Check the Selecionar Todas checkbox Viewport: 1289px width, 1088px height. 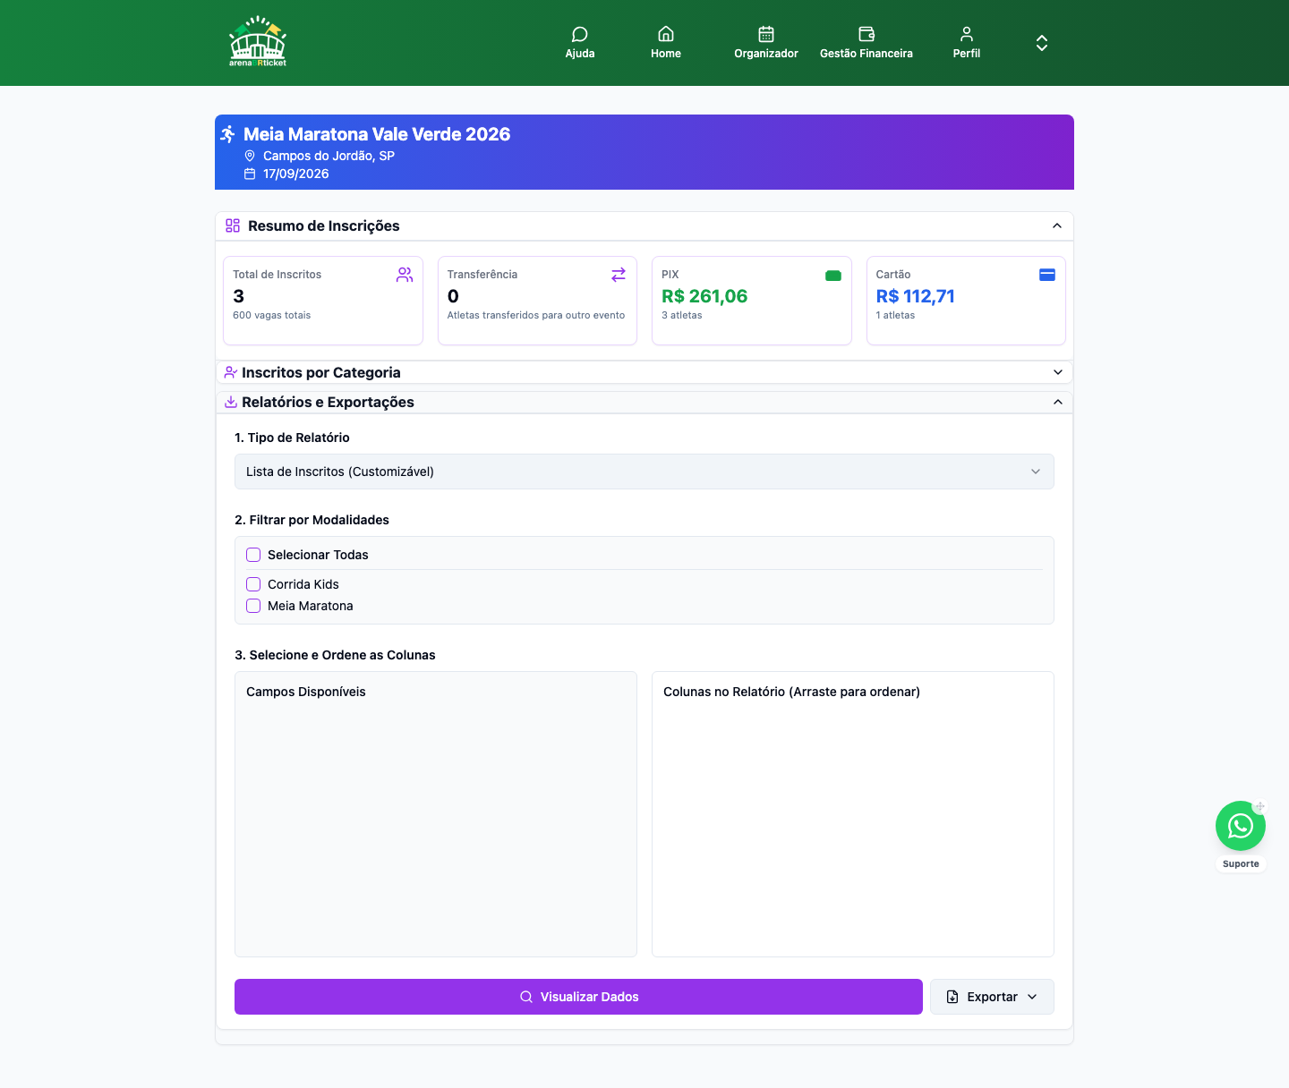point(253,555)
